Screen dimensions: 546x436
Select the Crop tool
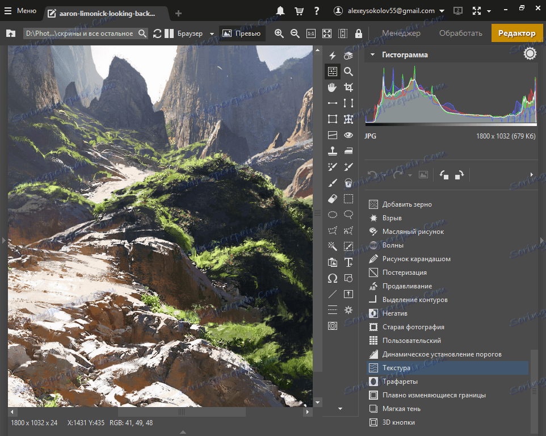348,87
